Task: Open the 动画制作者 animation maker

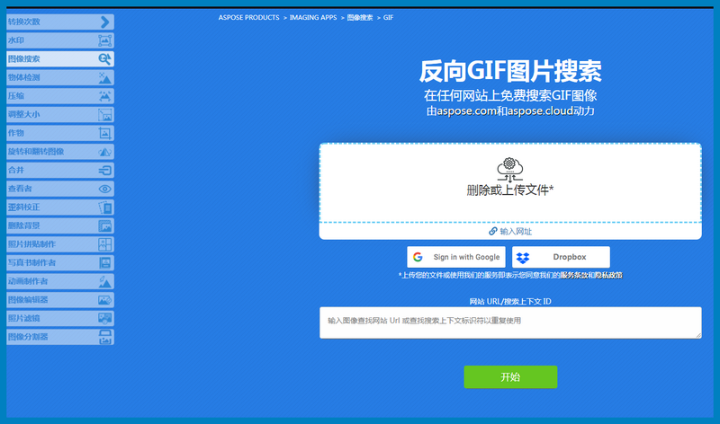Action: [60, 281]
